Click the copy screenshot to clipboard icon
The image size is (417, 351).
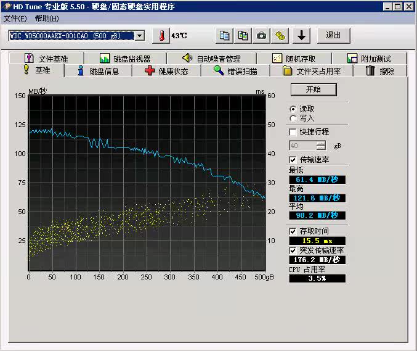[x=243, y=35]
